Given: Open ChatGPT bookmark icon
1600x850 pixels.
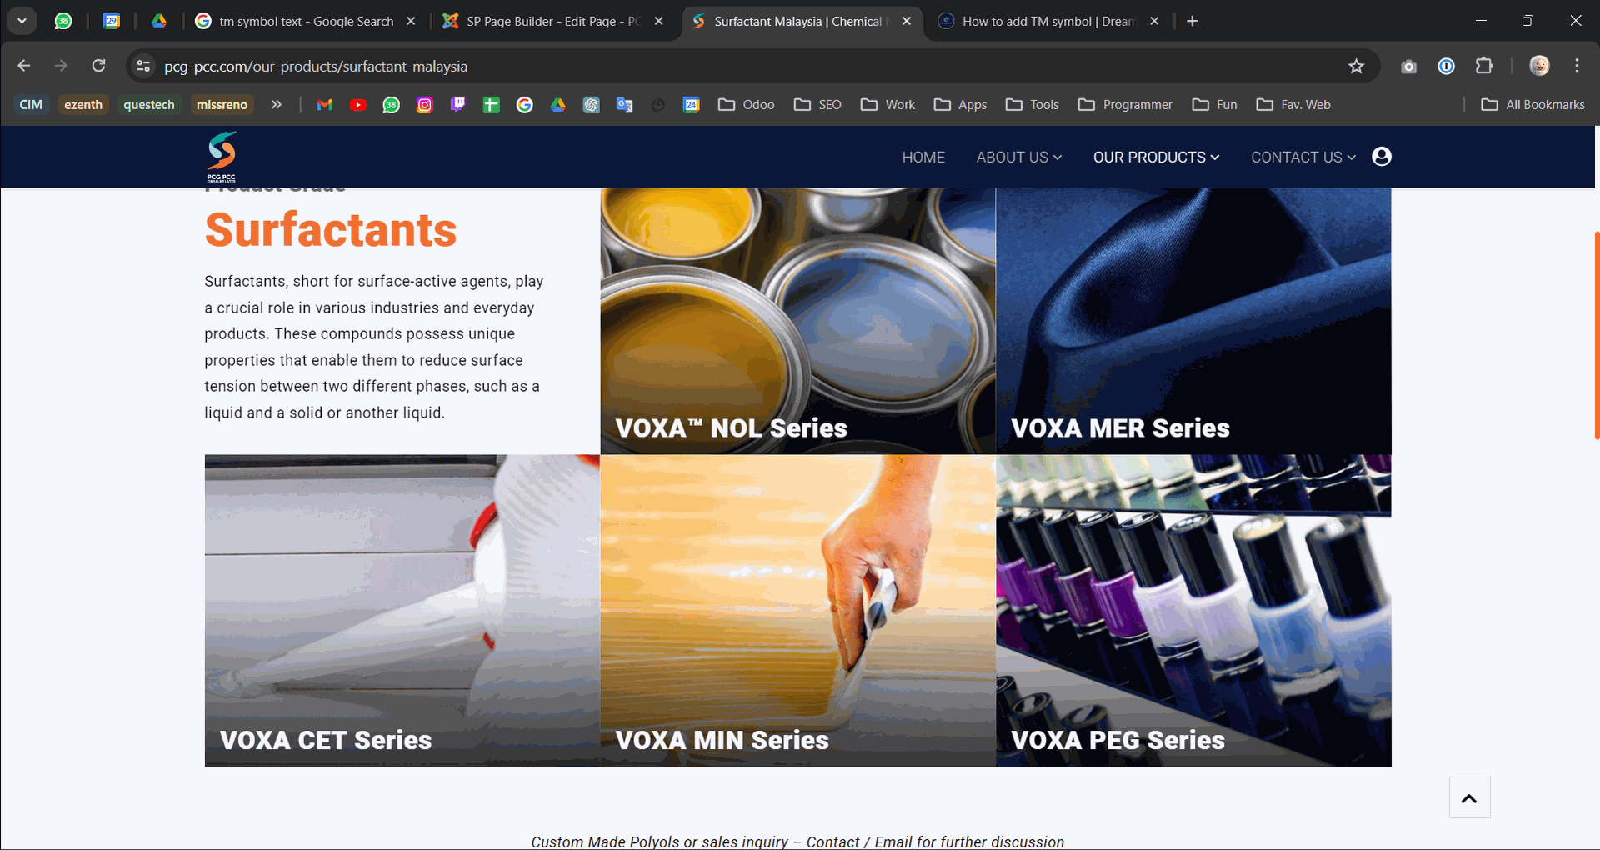Looking at the screenshot, I should (x=592, y=104).
